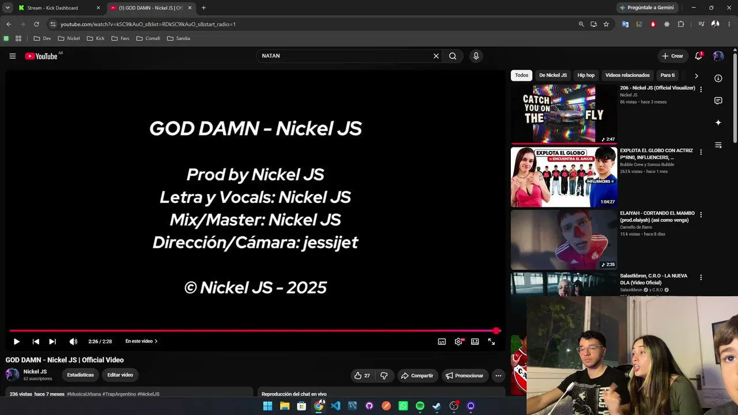Reload the current page

click(x=36, y=24)
